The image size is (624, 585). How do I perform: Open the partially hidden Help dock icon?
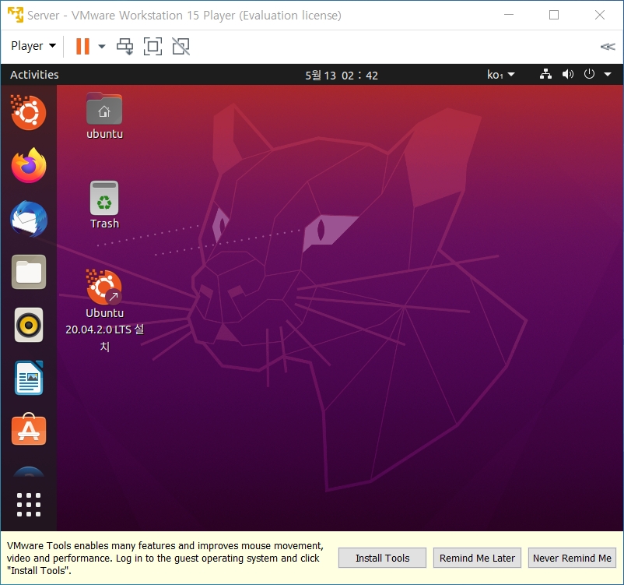coord(29,471)
